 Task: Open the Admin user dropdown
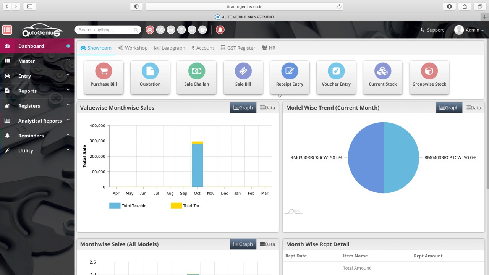469,30
